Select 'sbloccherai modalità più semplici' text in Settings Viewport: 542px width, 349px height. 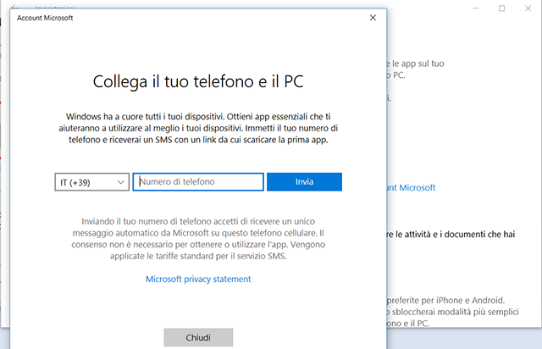pos(456,312)
